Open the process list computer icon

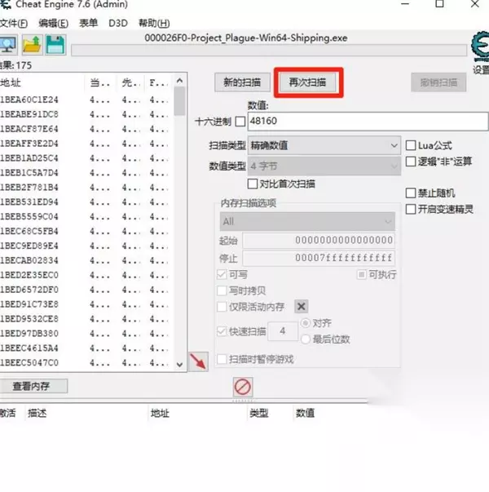tap(8, 45)
